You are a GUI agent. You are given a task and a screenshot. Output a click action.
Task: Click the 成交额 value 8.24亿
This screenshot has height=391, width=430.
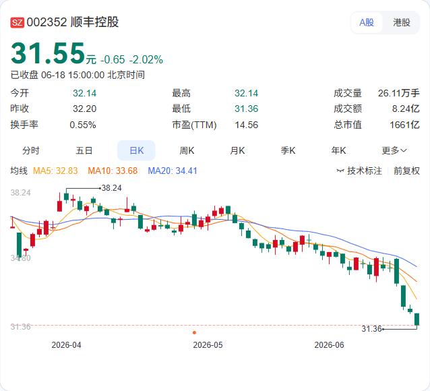(406, 109)
